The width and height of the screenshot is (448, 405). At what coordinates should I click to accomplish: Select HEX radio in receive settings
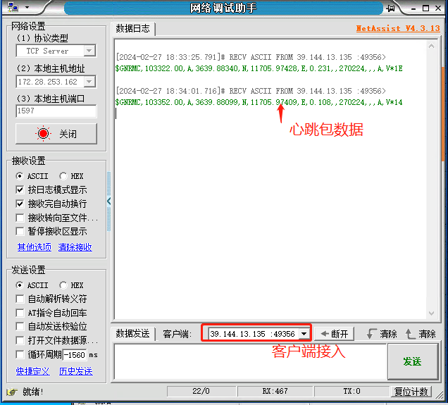63,176
